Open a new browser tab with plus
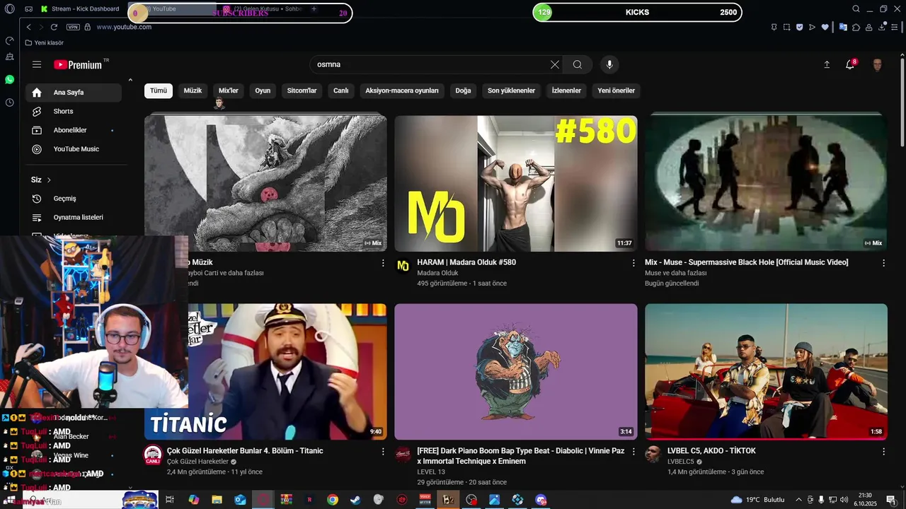The image size is (906, 509). coord(314,9)
